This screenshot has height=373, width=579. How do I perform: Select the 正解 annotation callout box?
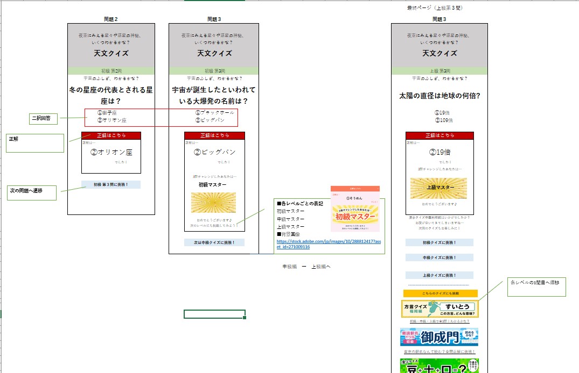[35, 142]
